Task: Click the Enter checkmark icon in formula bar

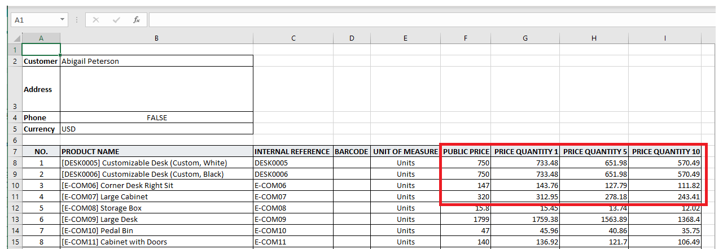Action: pyautogui.click(x=116, y=20)
